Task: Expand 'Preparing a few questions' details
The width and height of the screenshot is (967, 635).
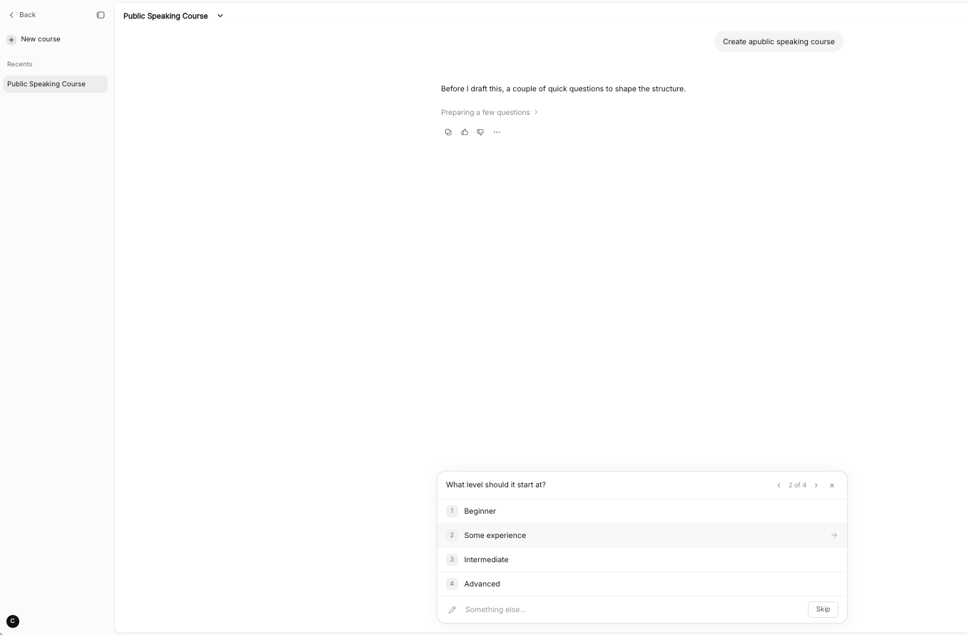Action: click(490, 112)
